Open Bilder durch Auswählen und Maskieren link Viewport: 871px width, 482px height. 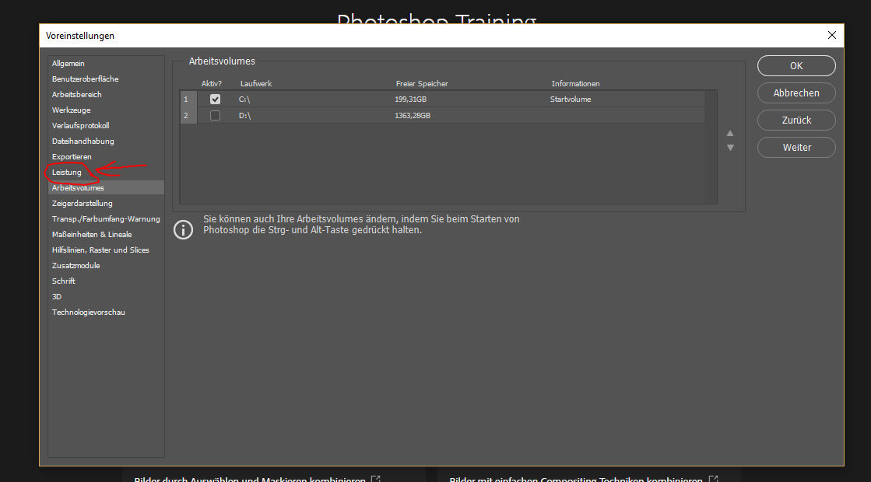point(249,479)
